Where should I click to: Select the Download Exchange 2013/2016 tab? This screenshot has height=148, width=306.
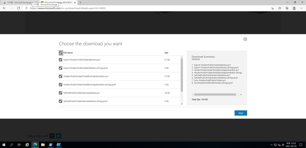point(58,3)
